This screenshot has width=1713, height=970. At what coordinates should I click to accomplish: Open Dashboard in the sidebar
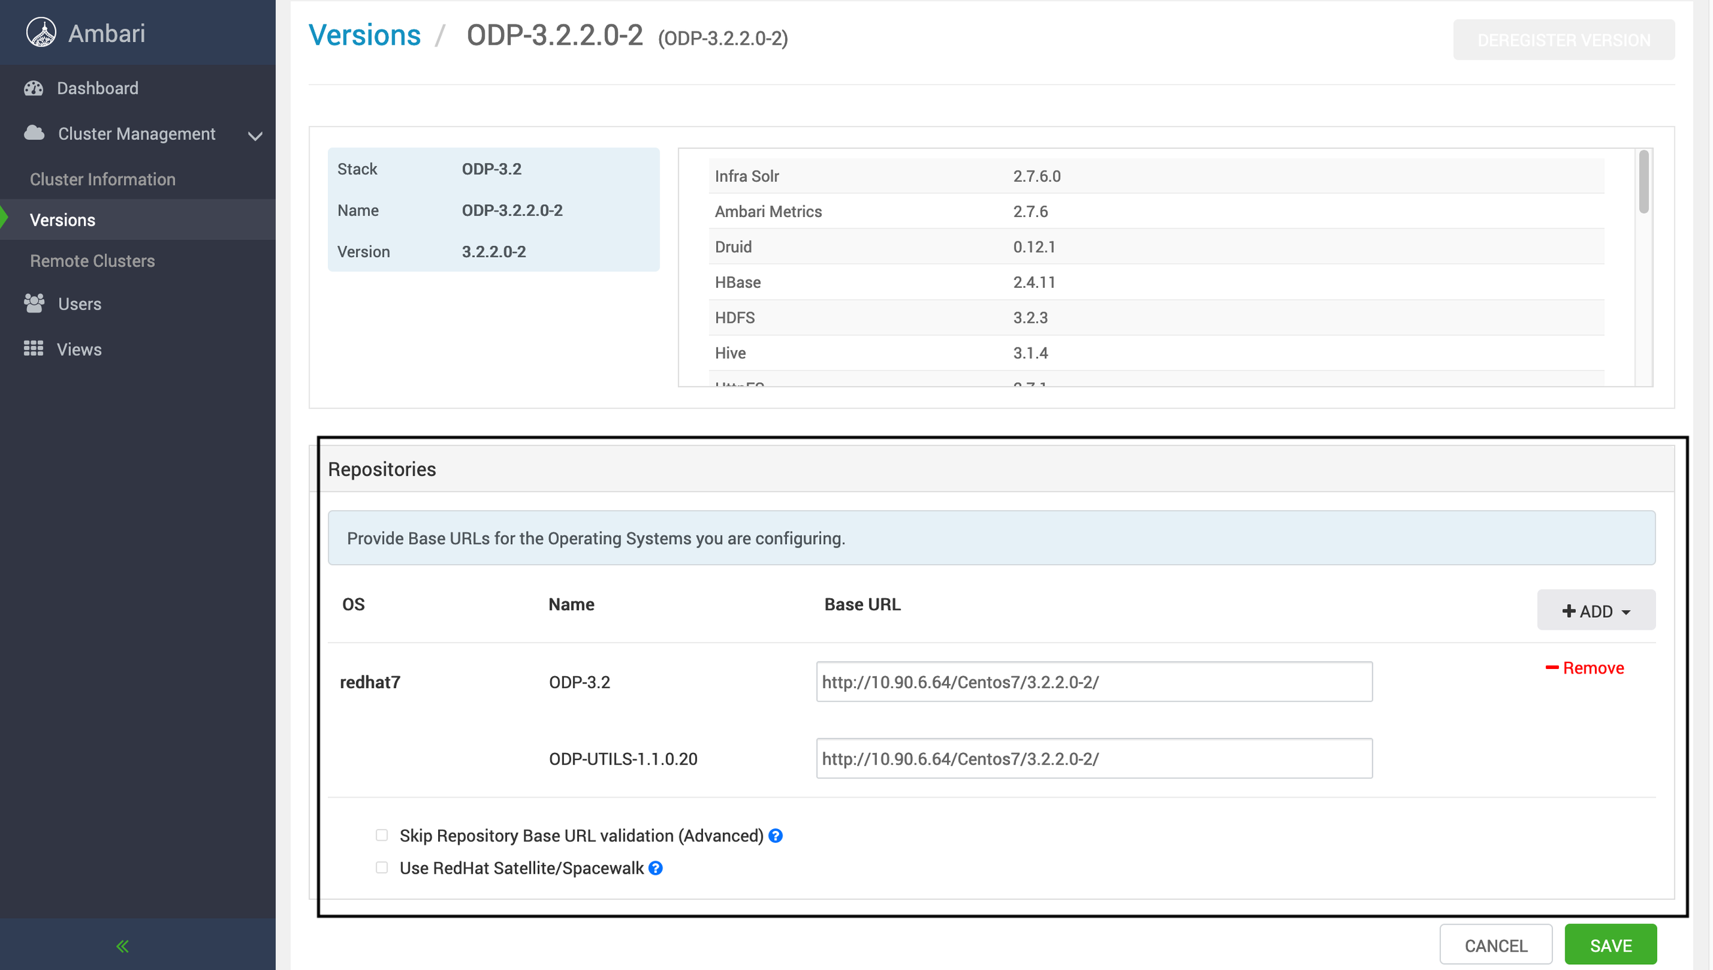pyautogui.click(x=97, y=88)
